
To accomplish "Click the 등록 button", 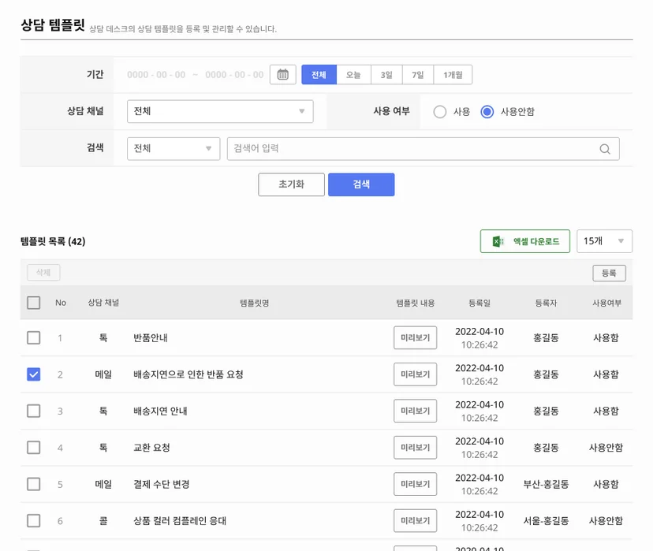I will (x=609, y=273).
